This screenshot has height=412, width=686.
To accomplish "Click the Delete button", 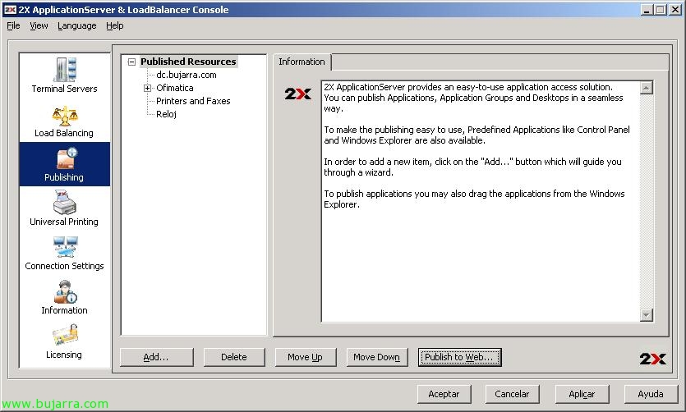I will pos(234,357).
